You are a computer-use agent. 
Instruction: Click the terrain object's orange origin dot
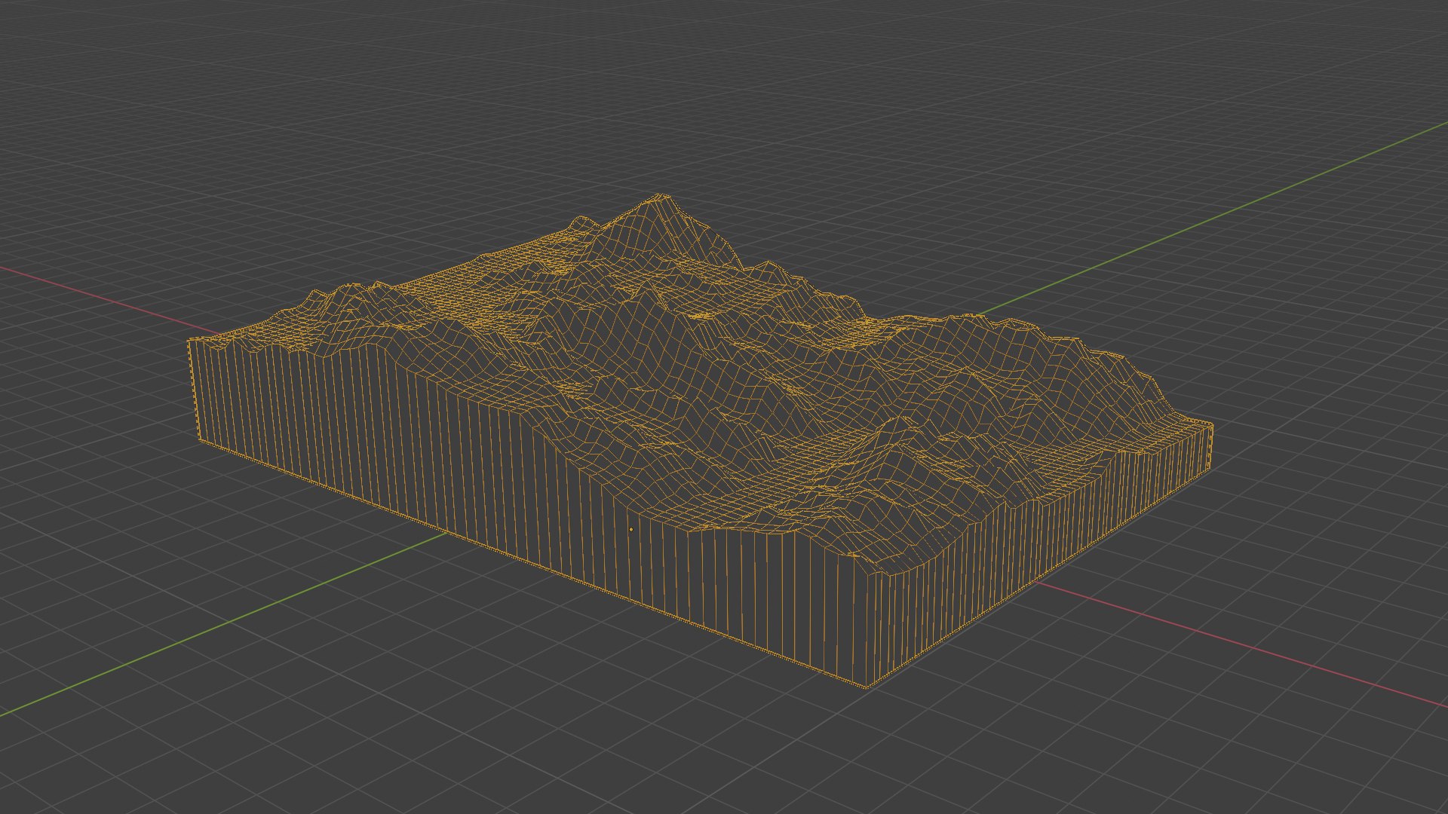[631, 529]
